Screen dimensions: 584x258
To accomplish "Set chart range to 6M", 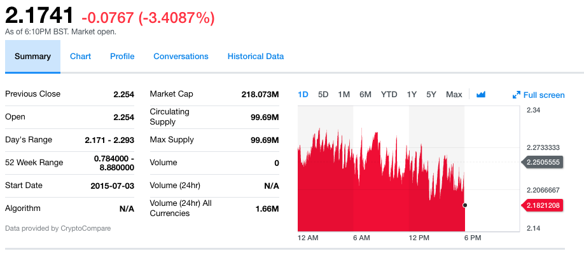I will [365, 95].
